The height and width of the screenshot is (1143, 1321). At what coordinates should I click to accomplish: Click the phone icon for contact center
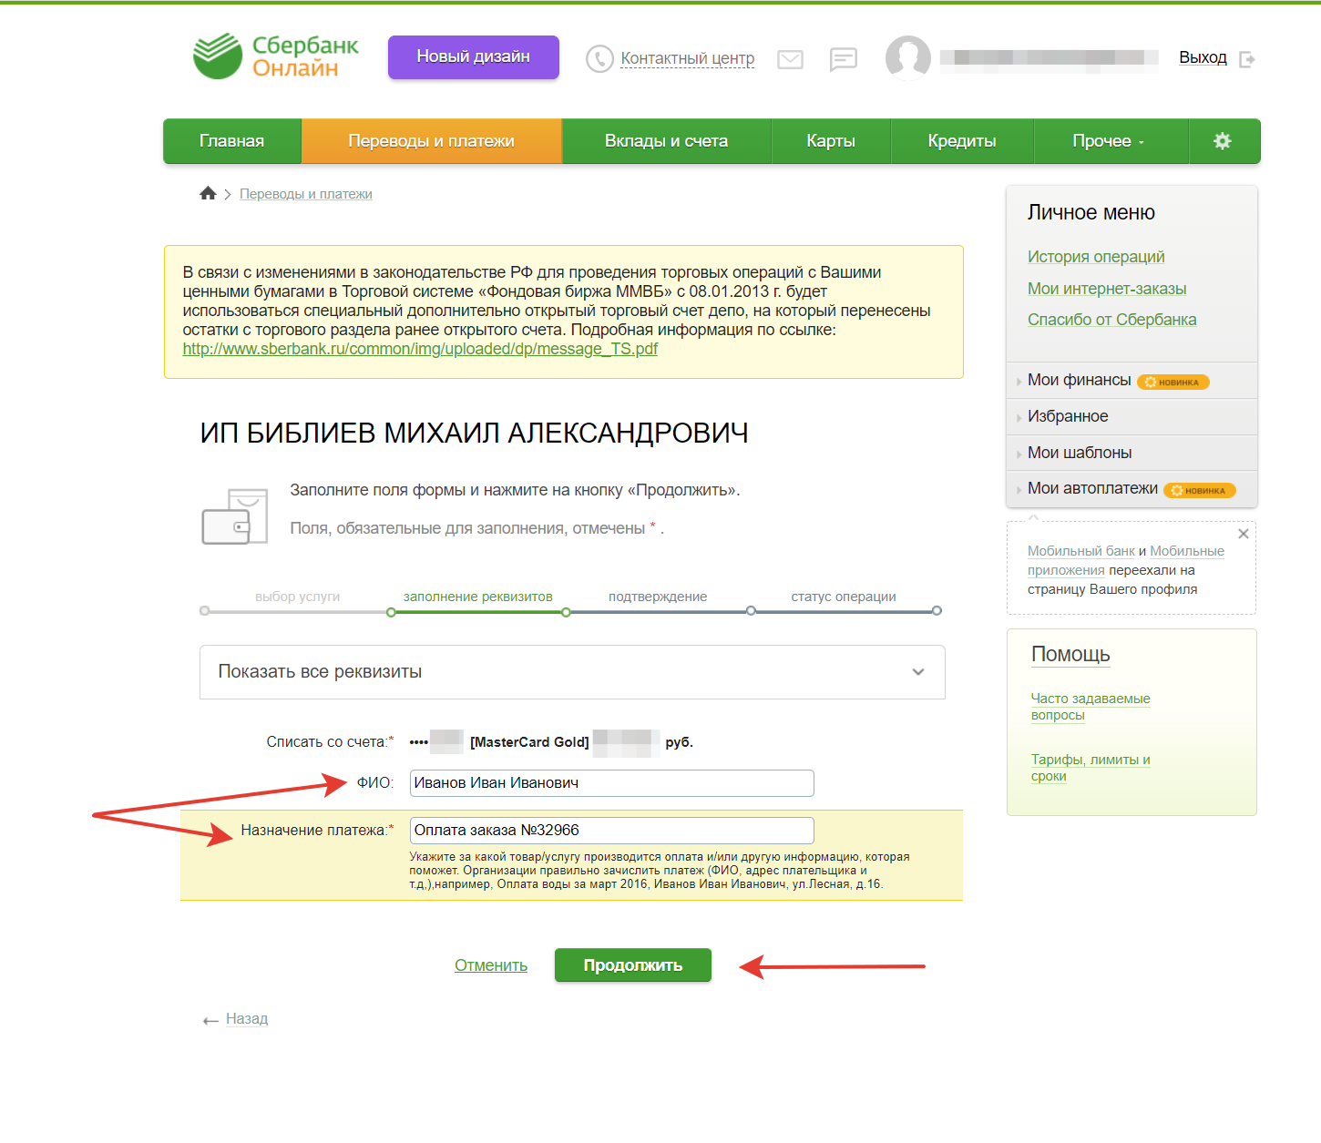pos(599,59)
